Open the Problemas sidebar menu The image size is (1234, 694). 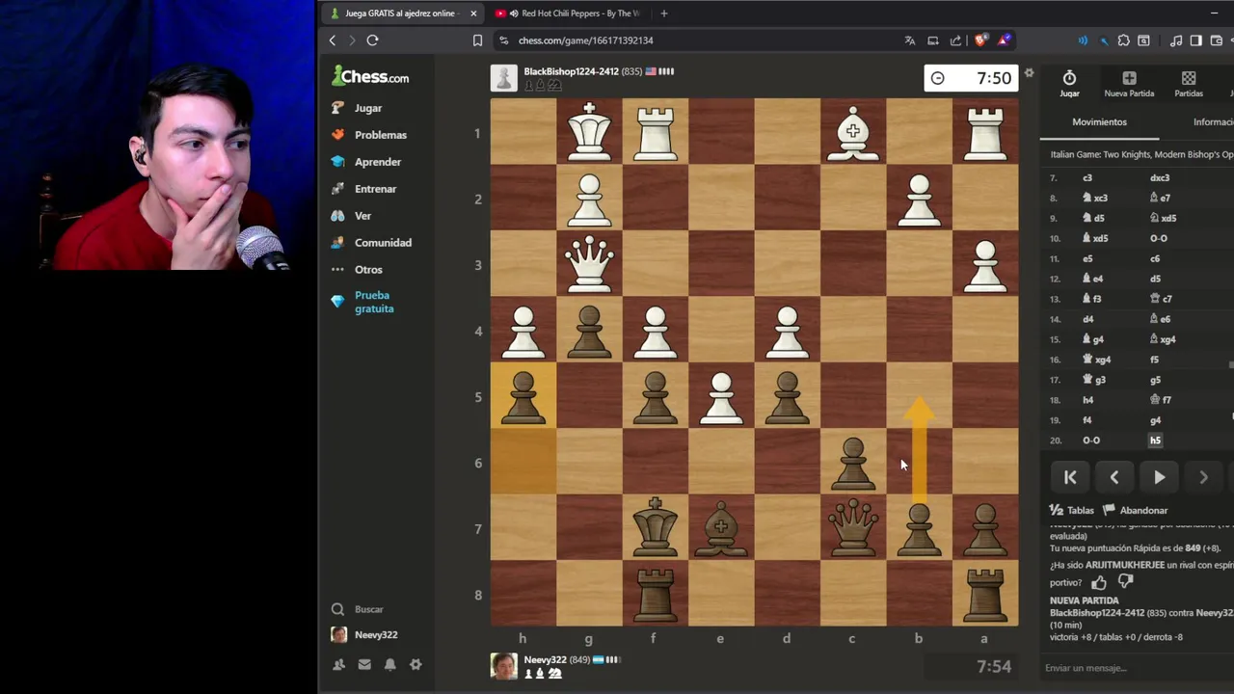click(x=369, y=135)
